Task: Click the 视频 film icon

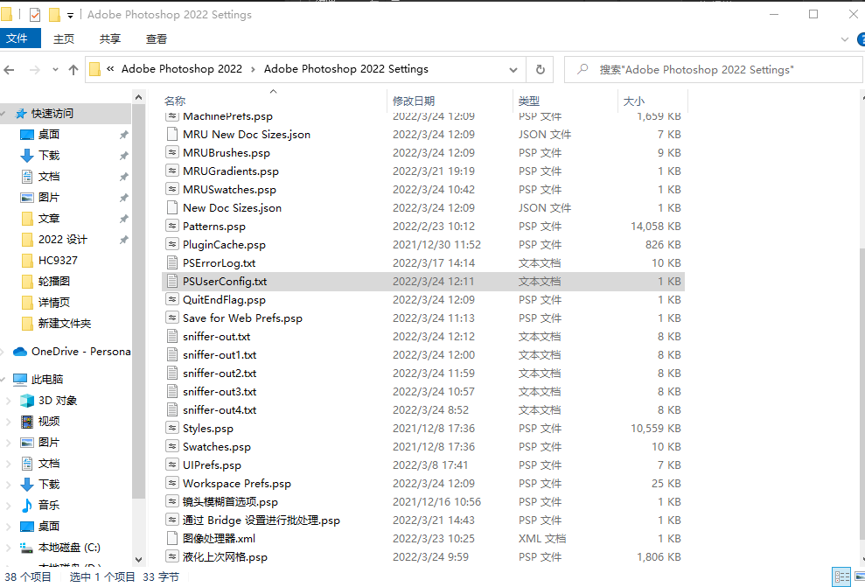Action: pyautogui.click(x=27, y=422)
